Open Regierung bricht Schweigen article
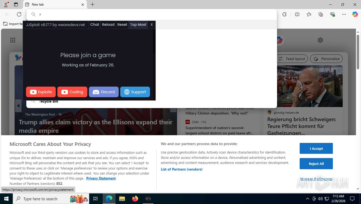The image size is (361, 204). (x=302, y=126)
